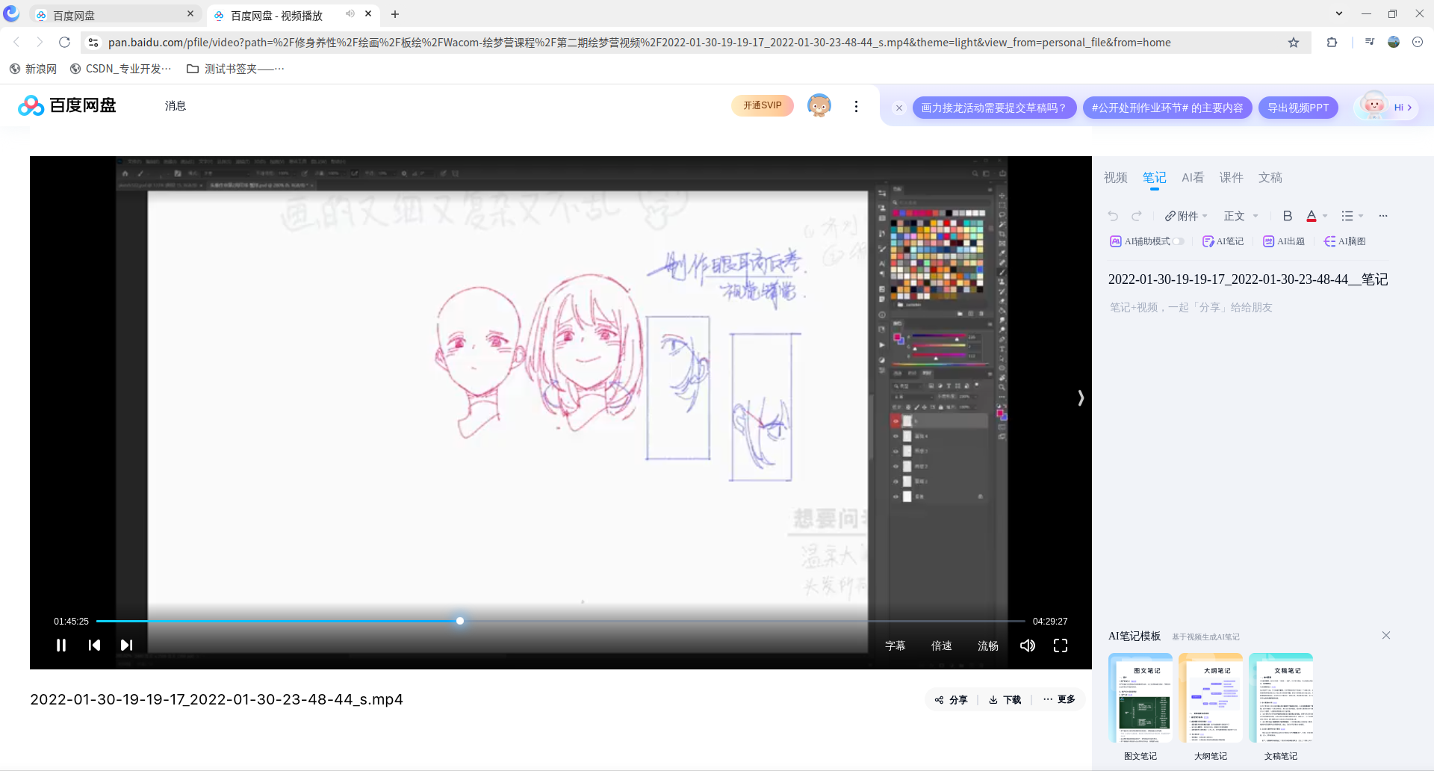This screenshot has height=771, width=1434.
Task: Click the 导出视频PPT suggestion chip
Action: tap(1298, 108)
